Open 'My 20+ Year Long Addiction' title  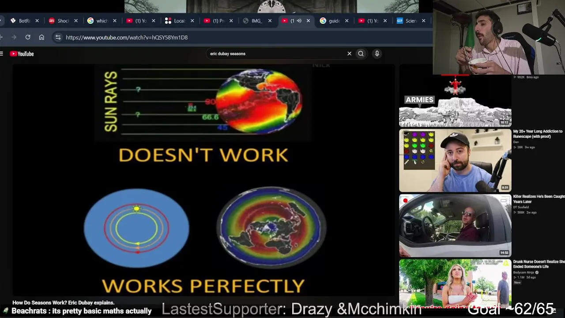538,134
